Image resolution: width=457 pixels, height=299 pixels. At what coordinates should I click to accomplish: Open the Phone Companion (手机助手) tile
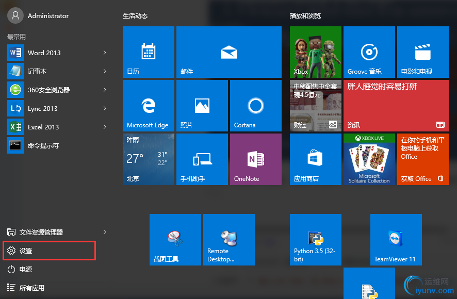click(202, 159)
